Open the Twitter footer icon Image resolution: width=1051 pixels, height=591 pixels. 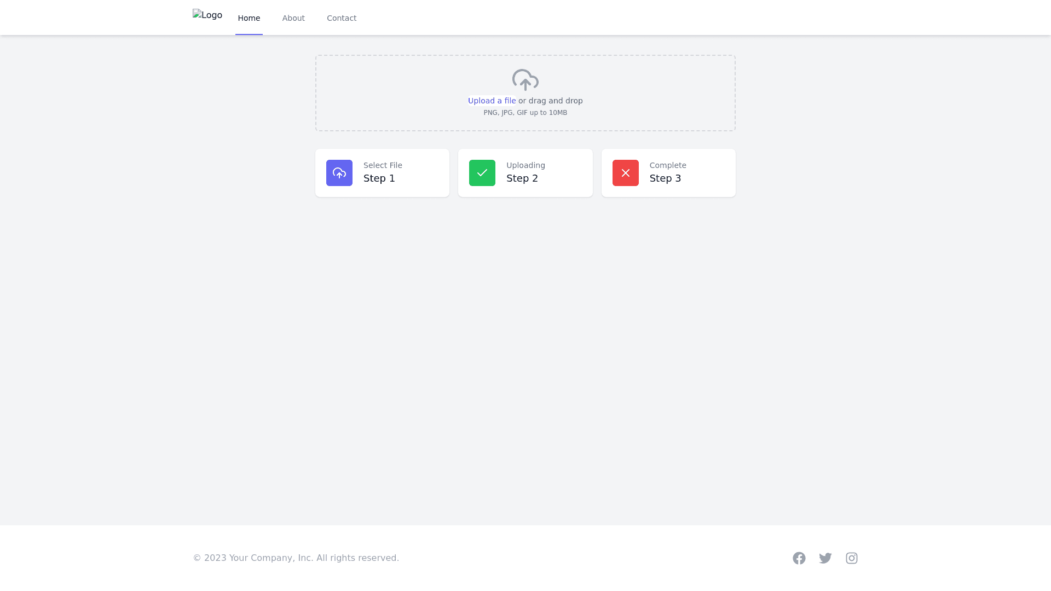(x=825, y=558)
